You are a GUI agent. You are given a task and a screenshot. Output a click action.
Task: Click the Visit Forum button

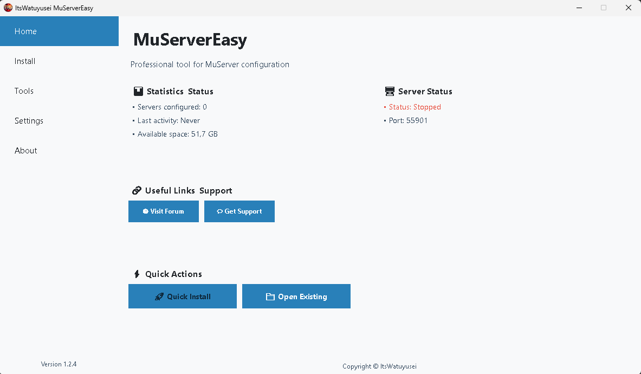point(163,211)
